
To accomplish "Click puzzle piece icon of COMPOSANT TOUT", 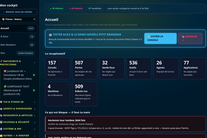I will 5,87.
